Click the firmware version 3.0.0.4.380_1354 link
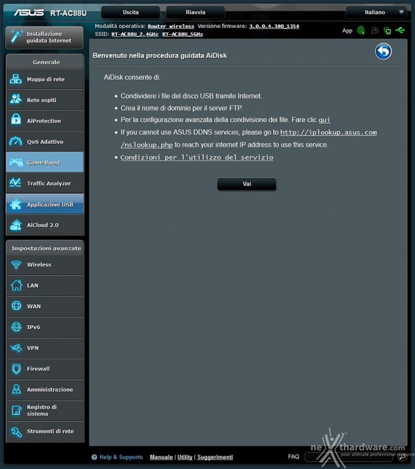 point(274,26)
